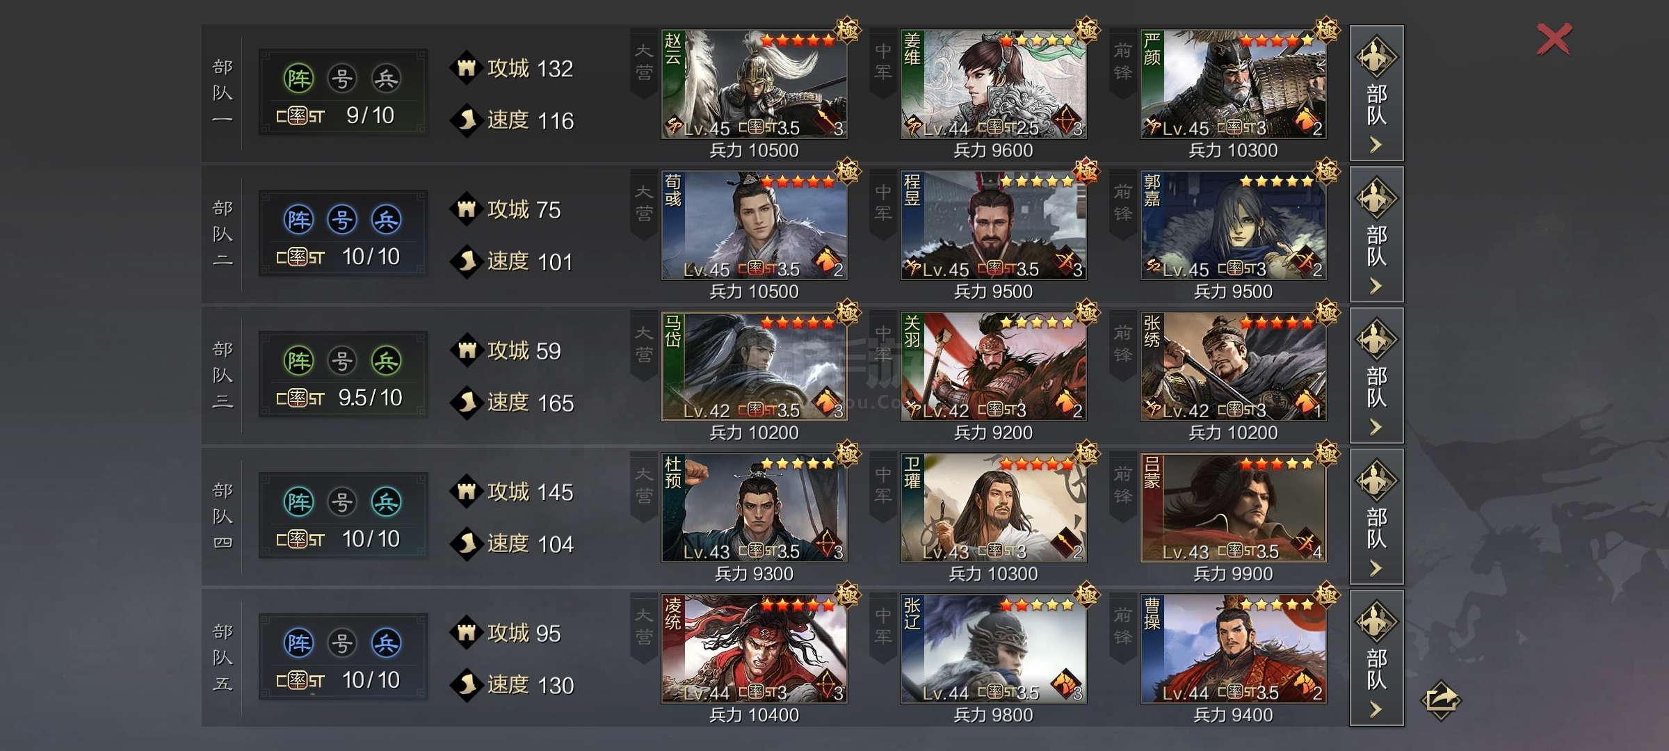
Task: Toggle the green 阵 badge in 部队一
Action: [x=299, y=79]
